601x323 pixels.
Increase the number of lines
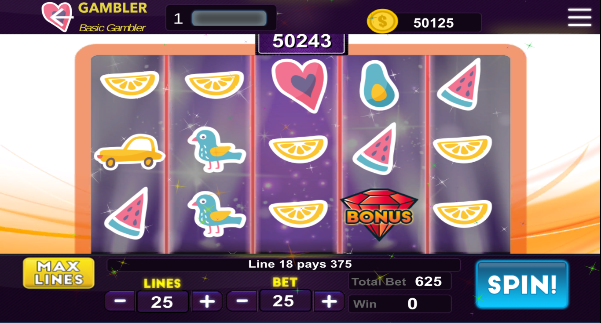207,301
